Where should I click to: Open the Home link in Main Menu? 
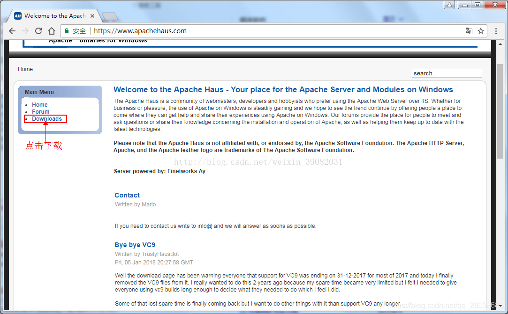click(39, 105)
